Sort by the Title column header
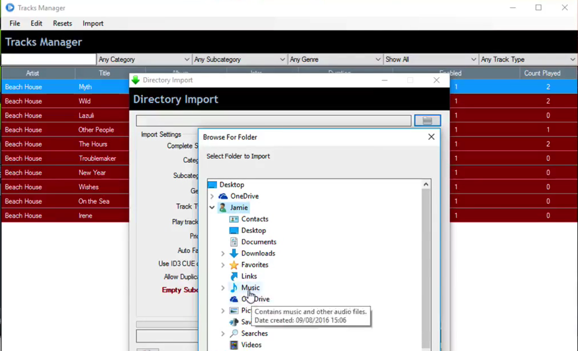578x351 pixels. pos(104,73)
